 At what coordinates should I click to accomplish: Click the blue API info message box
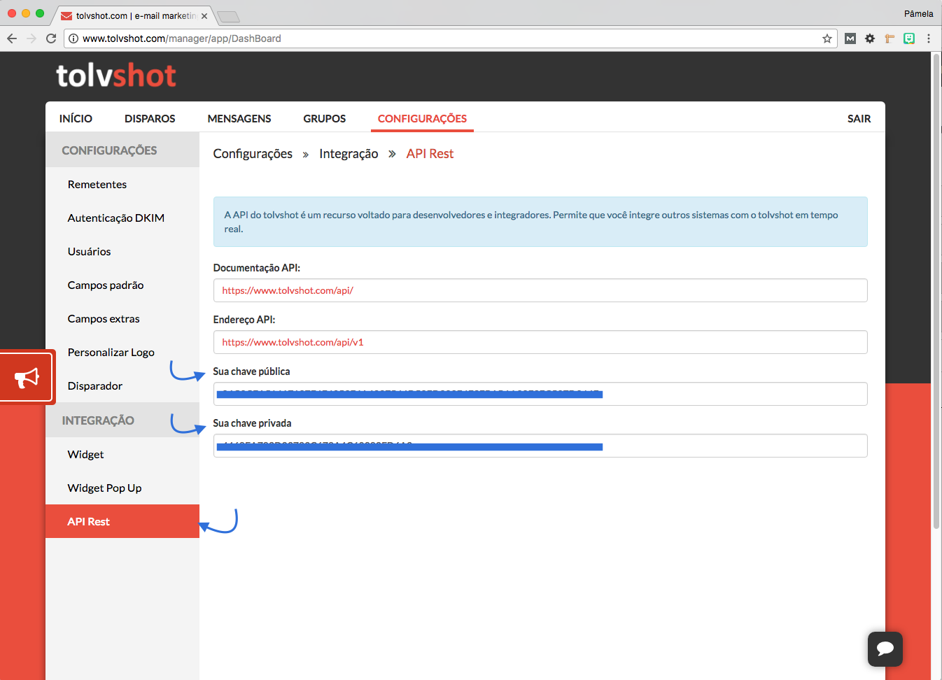540,222
